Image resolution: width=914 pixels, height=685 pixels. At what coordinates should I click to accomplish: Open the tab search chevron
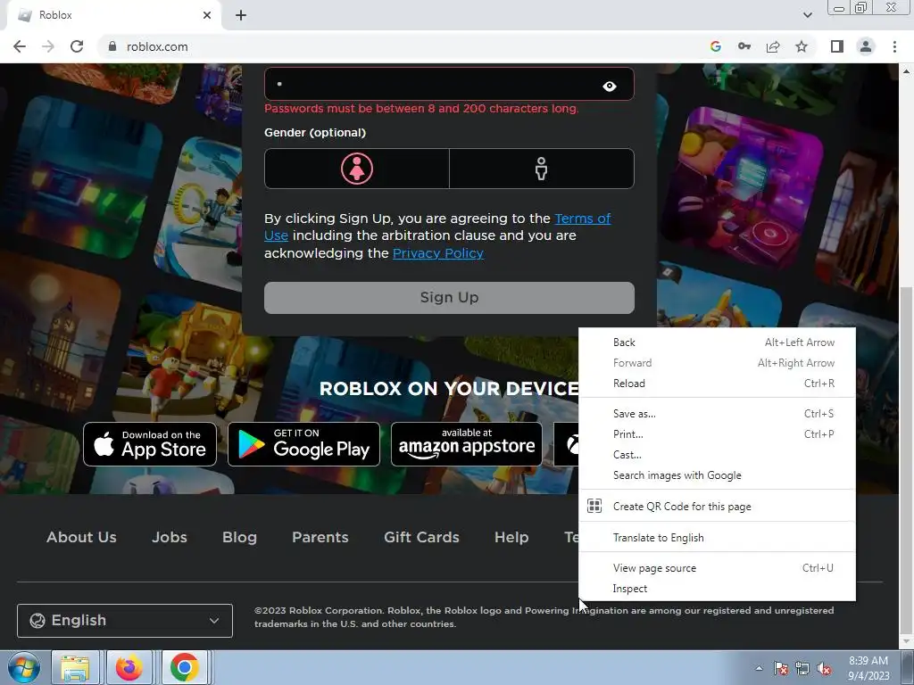[807, 15]
